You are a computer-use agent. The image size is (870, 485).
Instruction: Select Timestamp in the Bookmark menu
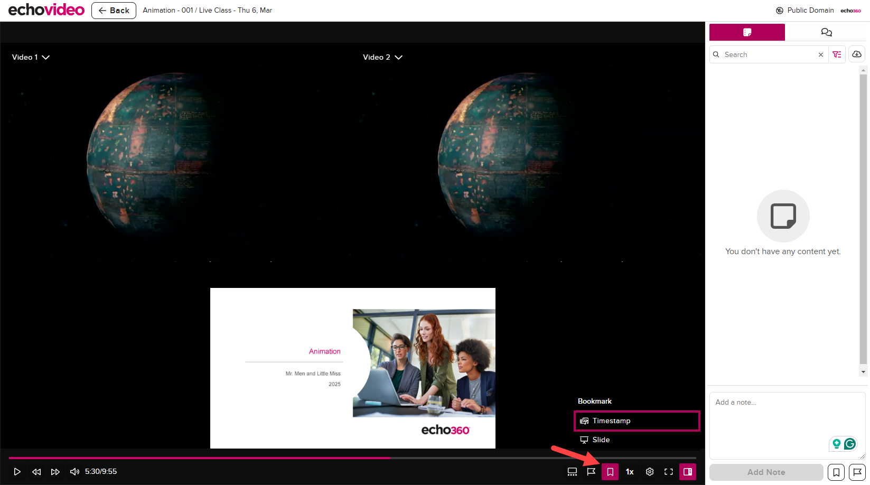click(x=637, y=421)
